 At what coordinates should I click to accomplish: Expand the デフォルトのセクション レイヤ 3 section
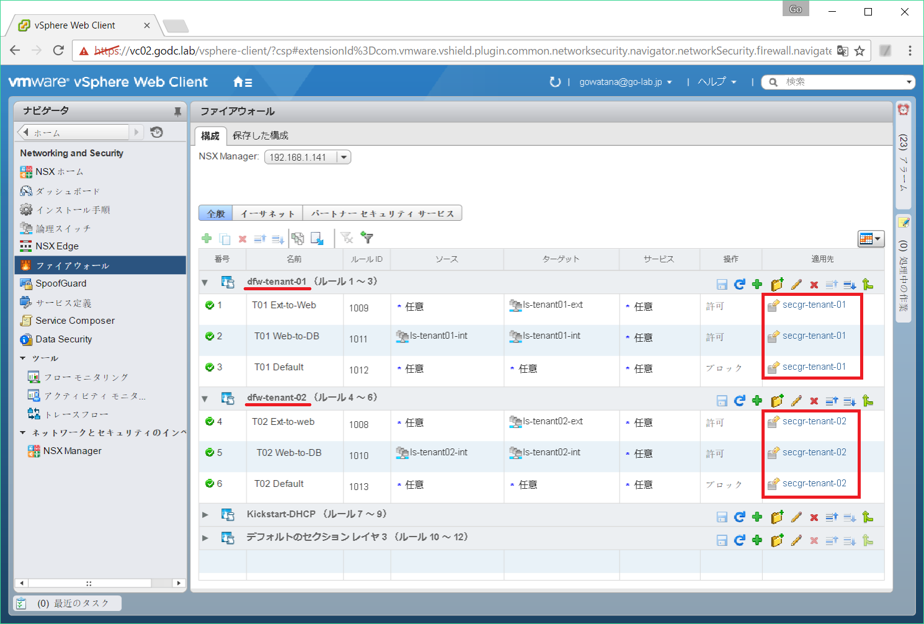[x=205, y=538]
